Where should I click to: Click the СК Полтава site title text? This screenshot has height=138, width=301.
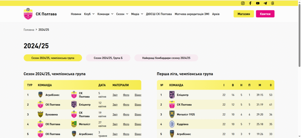tap(46, 14)
